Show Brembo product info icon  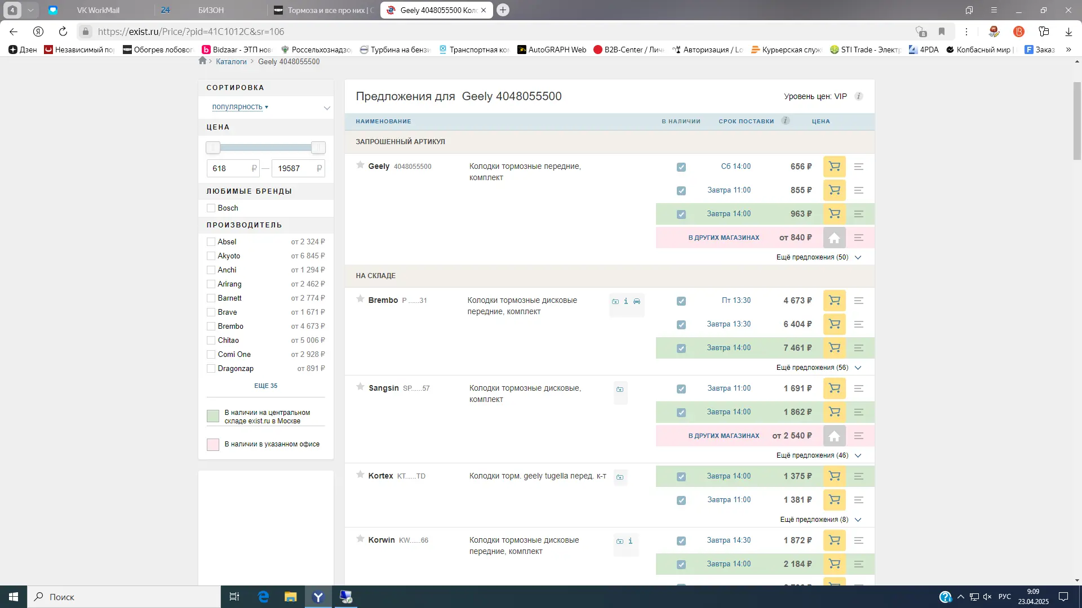[626, 301]
